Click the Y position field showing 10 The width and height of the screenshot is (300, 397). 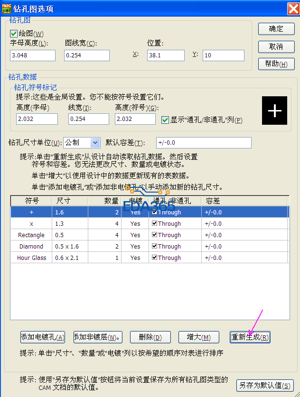pyautogui.click(x=224, y=55)
